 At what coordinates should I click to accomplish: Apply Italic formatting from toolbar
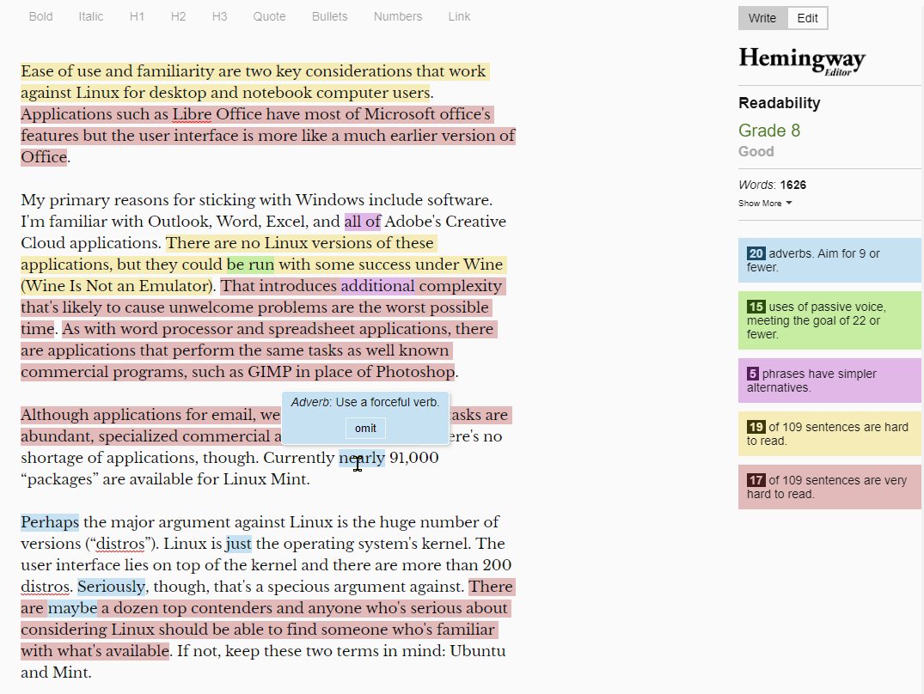pos(91,16)
